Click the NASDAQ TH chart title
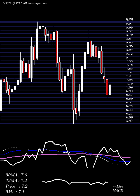The image size is (140, 196). pyautogui.click(x=25, y=3)
